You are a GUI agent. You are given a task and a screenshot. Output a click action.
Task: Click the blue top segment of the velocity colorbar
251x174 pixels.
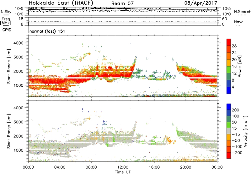[x=229, y=107]
